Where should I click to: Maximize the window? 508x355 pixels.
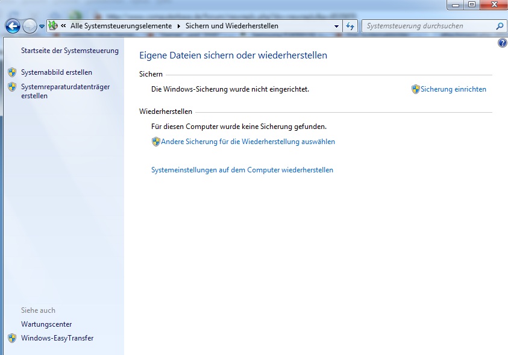pyautogui.click(x=472, y=5)
